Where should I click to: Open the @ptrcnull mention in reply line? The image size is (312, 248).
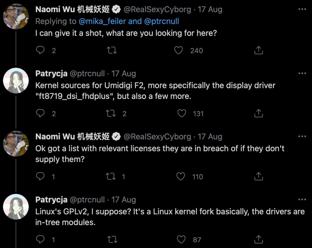click(162, 21)
